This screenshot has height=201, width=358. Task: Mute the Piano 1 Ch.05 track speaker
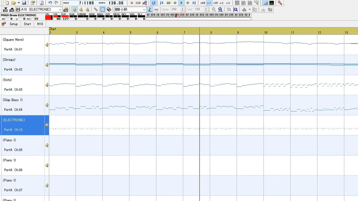pos(47,145)
